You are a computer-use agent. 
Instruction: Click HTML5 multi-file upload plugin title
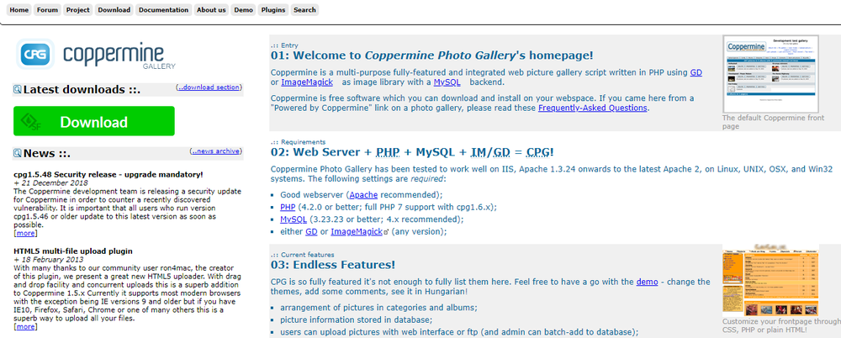tap(73, 251)
